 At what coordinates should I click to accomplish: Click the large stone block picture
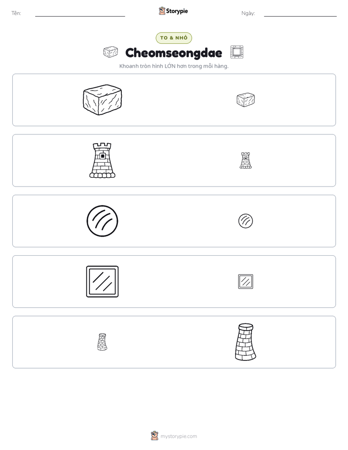[102, 100]
